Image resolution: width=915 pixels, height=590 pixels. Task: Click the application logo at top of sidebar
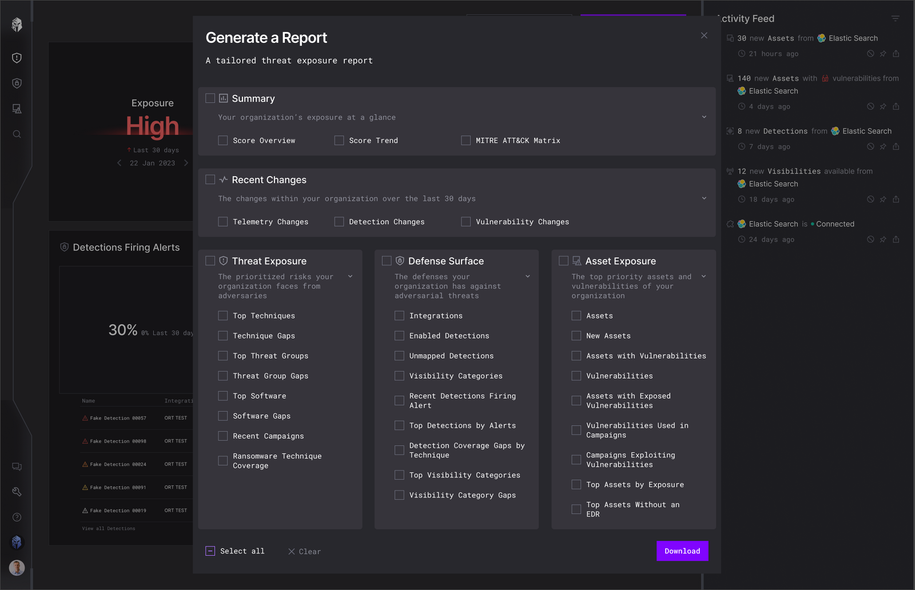tap(17, 25)
